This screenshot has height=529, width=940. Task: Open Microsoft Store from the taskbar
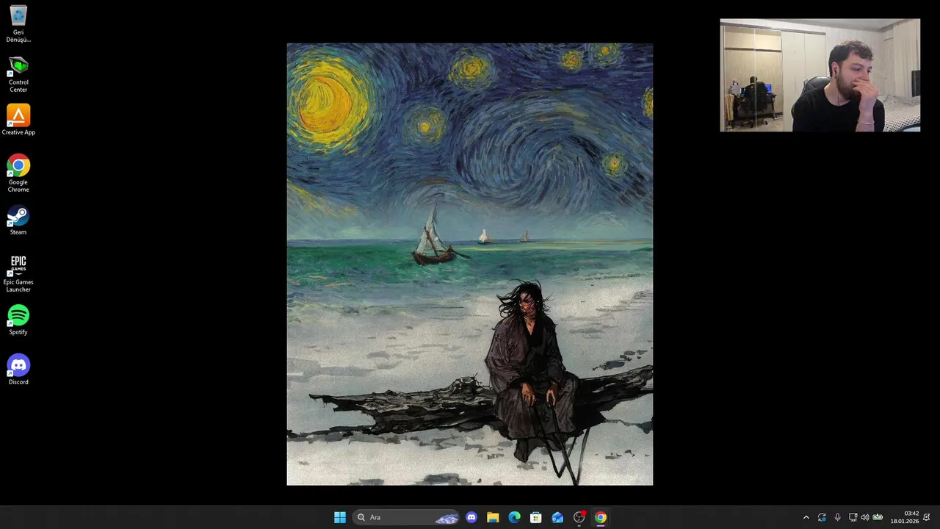tap(536, 517)
